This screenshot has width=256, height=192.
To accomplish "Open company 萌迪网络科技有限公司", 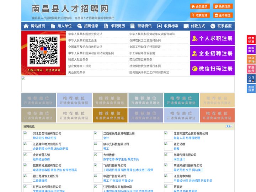I will click(188, 165).
